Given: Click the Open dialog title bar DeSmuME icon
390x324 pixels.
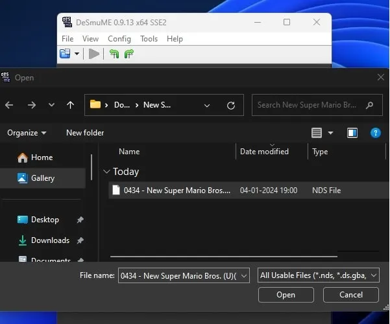Looking at the screenshot, I should (x=5, y=77).
